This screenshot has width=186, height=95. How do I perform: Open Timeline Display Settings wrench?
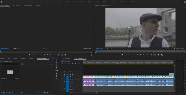[75, 63]
